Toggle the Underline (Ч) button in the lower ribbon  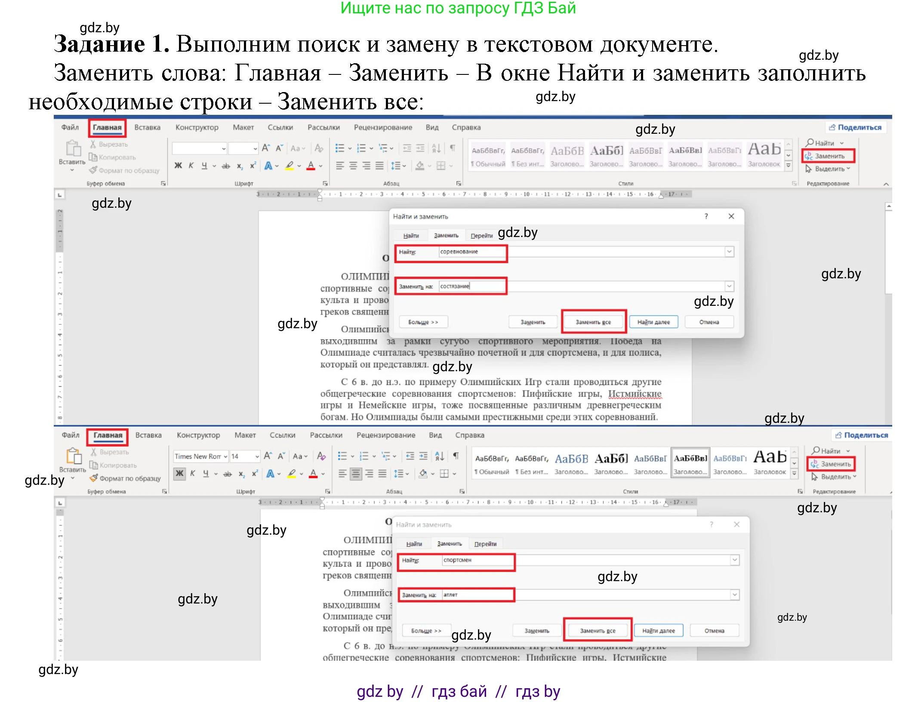(206, 474)
